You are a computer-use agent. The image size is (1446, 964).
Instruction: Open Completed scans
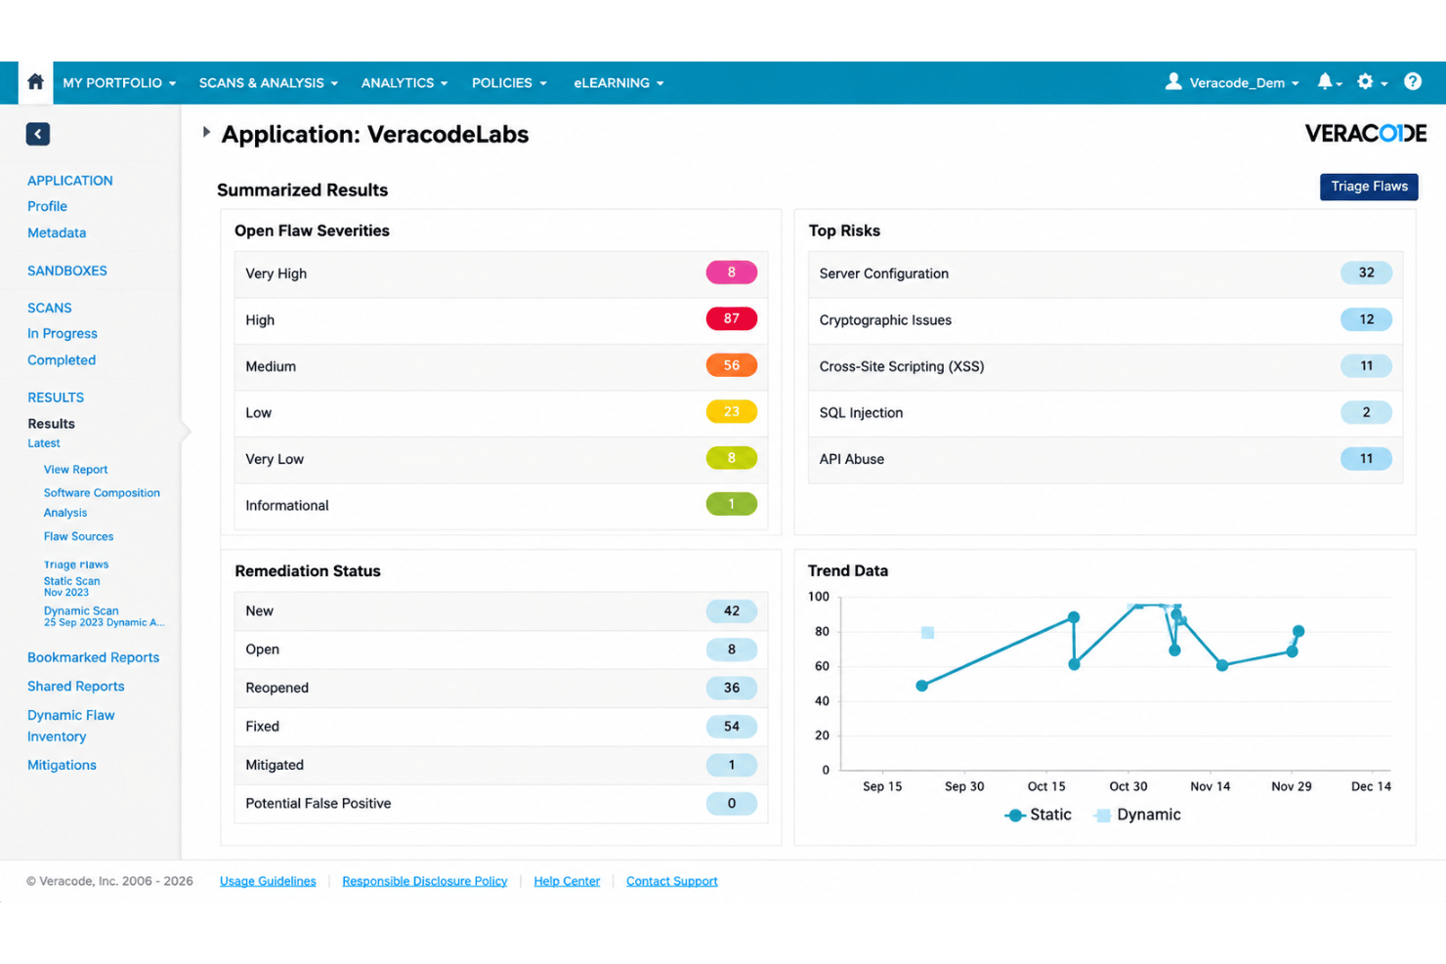(x=62, y=359)
